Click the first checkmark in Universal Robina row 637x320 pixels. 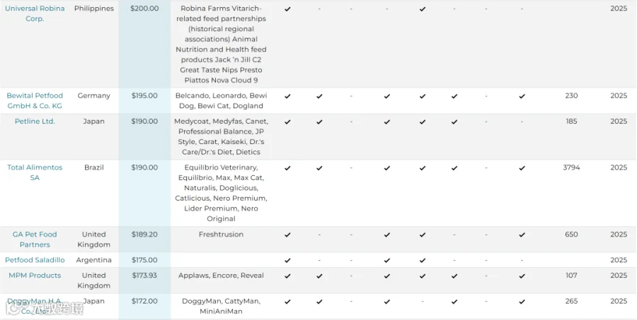pos(287,8)
